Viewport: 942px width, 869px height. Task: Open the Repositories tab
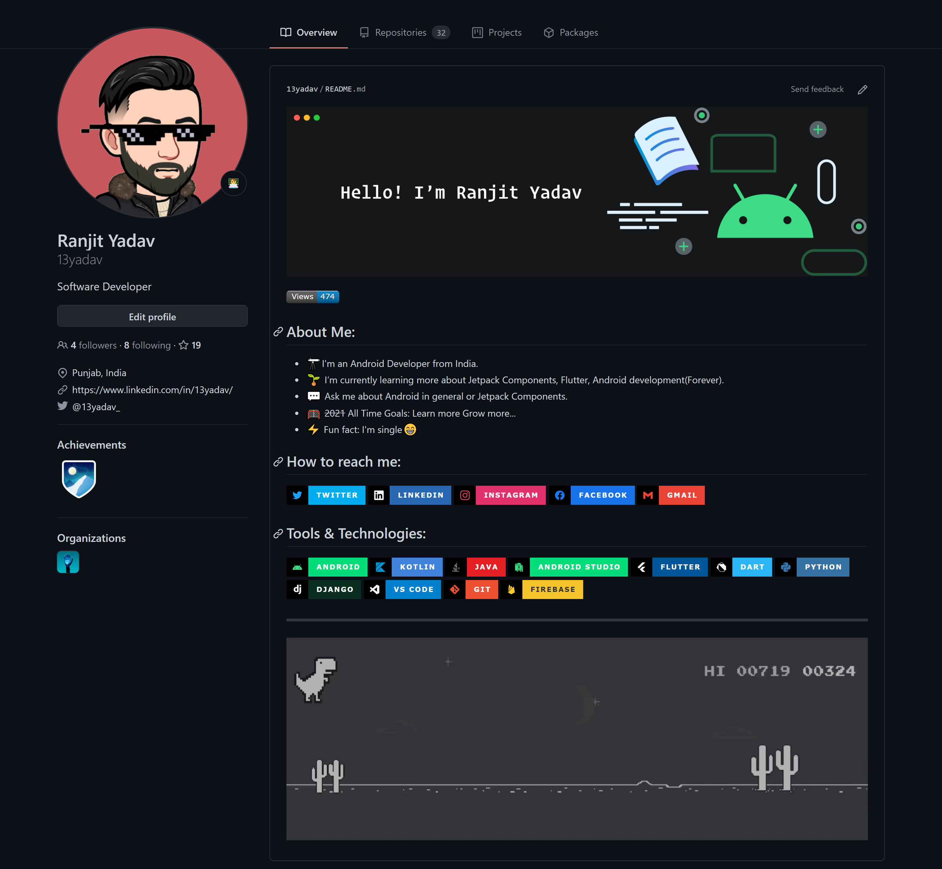[x=402, y=33]
